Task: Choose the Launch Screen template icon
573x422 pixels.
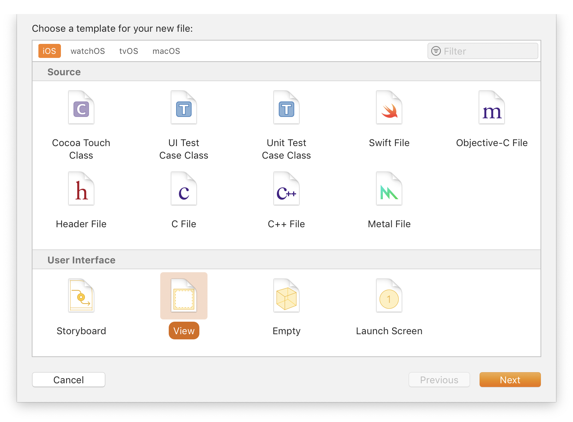Action: pyautogui.click(x=389, y=296)
